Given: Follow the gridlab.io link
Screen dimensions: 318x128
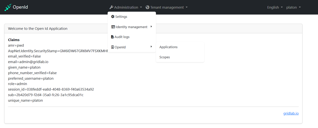Looking at the screenshot, I should pos(291,113).
